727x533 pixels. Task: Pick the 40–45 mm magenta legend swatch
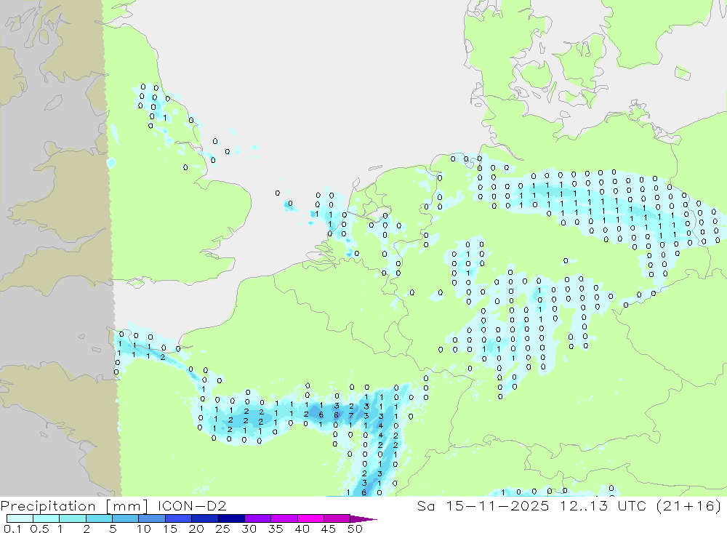[310, 518]
